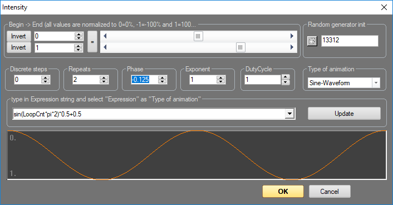Toggle the second Invert button for End

[x=18, y=47]
